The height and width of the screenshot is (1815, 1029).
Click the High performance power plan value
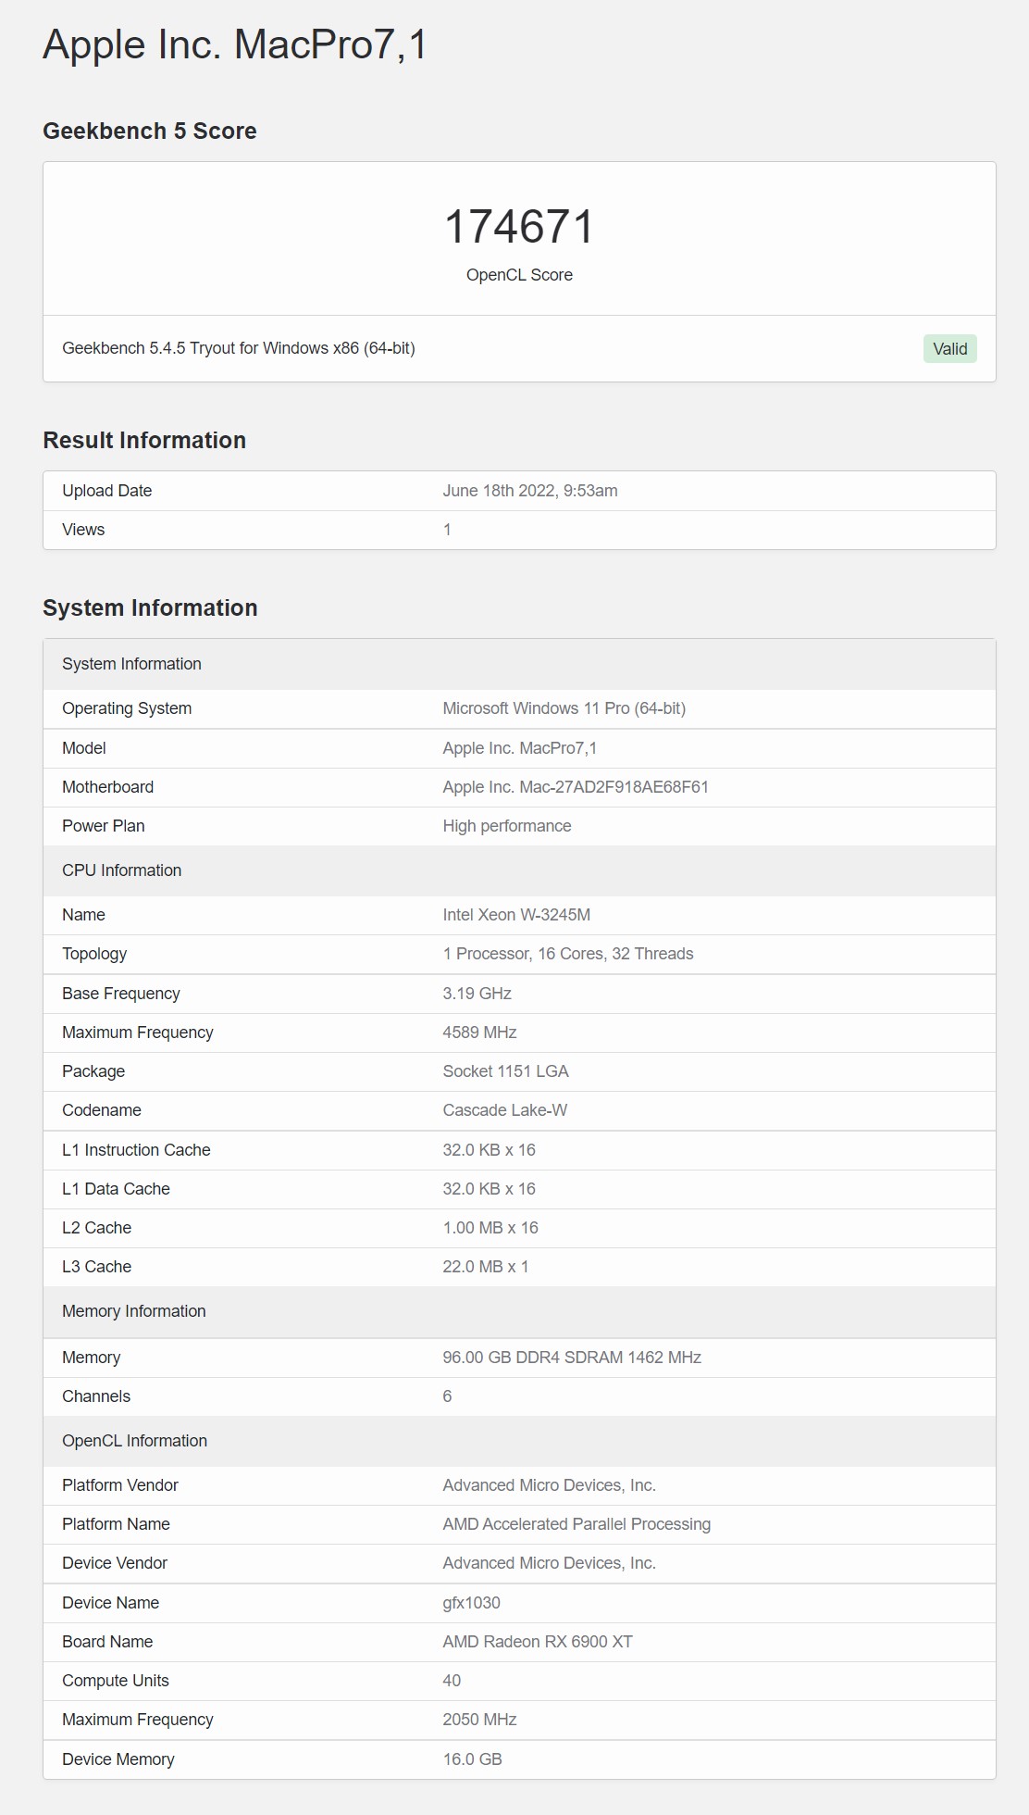pyautogui.click(x=507, y=826)
